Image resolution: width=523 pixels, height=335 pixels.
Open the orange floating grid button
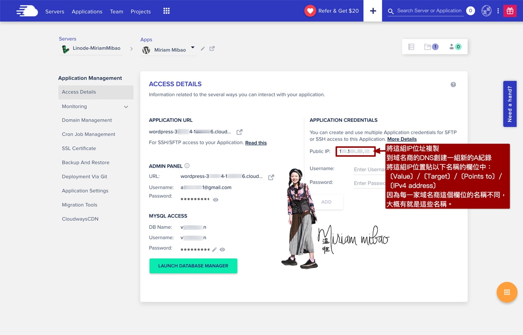(507, 292)
